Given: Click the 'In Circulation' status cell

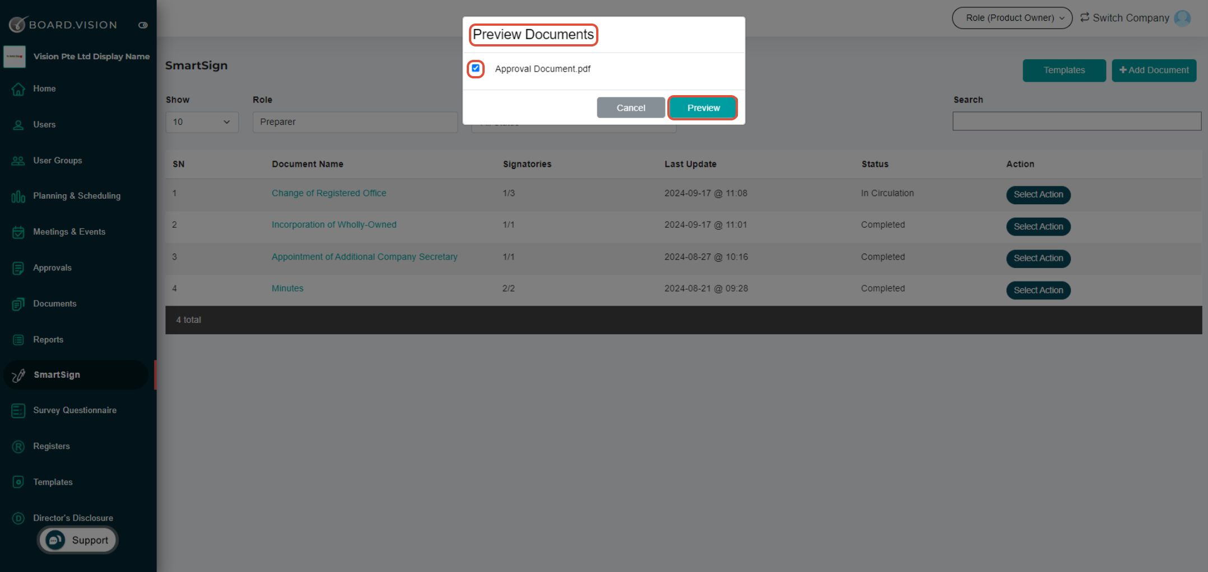Looking at the screenshot, I should 888,193.
